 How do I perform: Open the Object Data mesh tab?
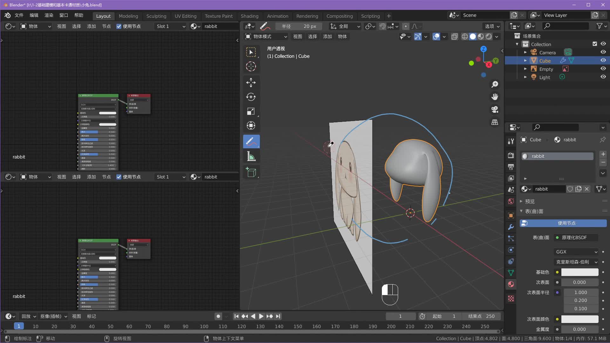click(x=511, y=272)
